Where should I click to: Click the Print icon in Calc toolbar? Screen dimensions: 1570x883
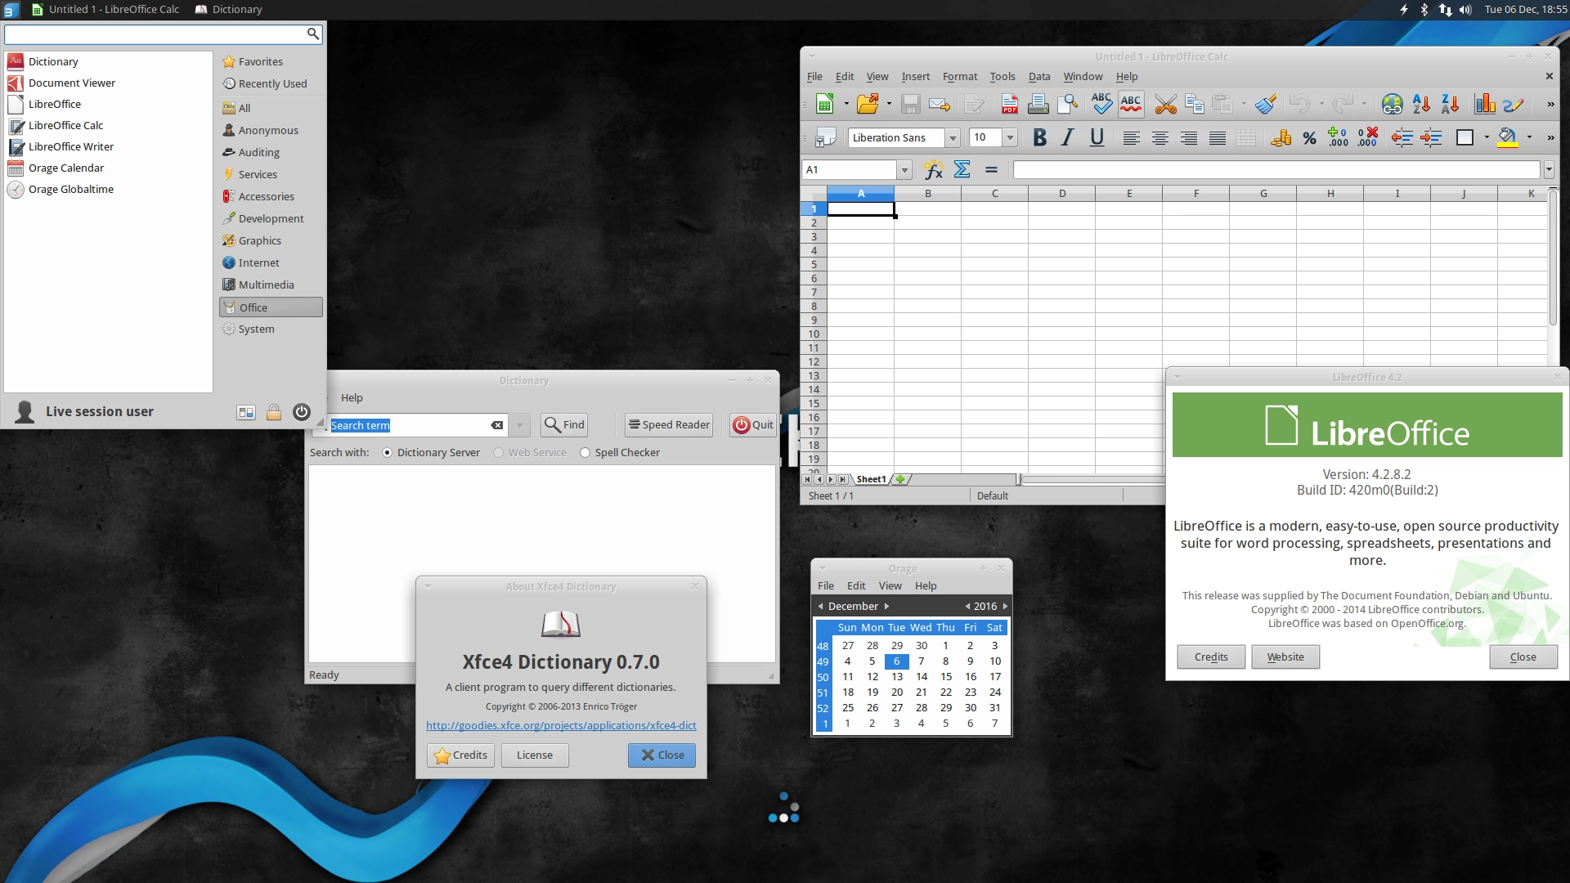pos(1038,104)
